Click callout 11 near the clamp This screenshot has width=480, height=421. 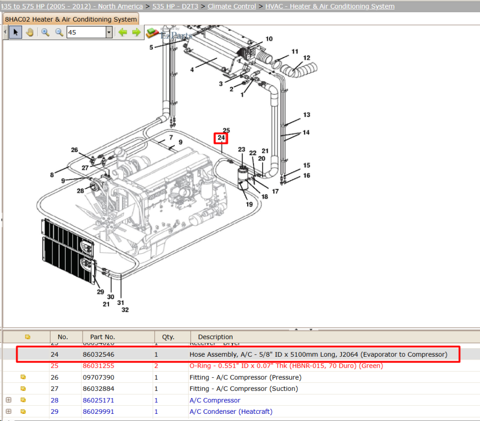[295, 51]
